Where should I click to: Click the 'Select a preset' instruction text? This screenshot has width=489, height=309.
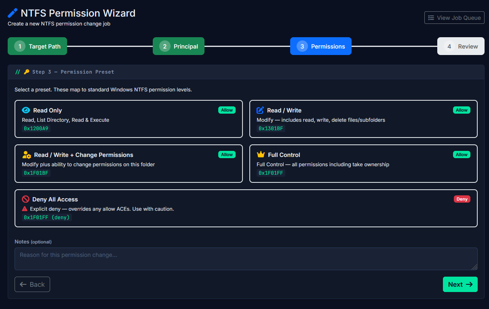pos(103,90)
